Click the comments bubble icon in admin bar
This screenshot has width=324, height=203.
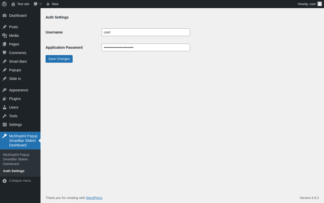36,4
